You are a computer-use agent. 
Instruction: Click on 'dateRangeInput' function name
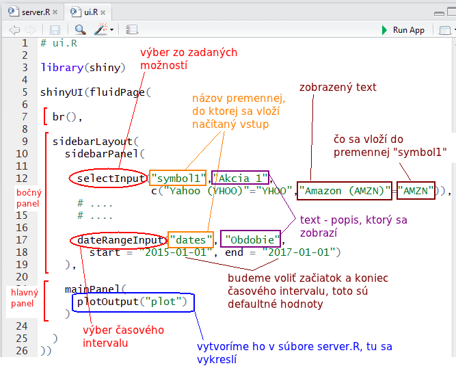point(120,240)
